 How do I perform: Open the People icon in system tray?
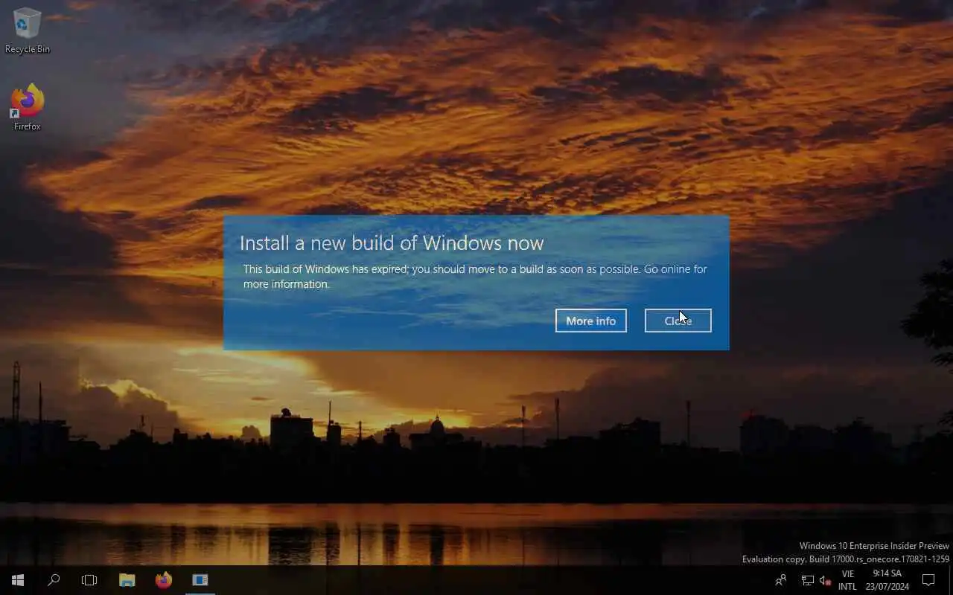point(780,580)
